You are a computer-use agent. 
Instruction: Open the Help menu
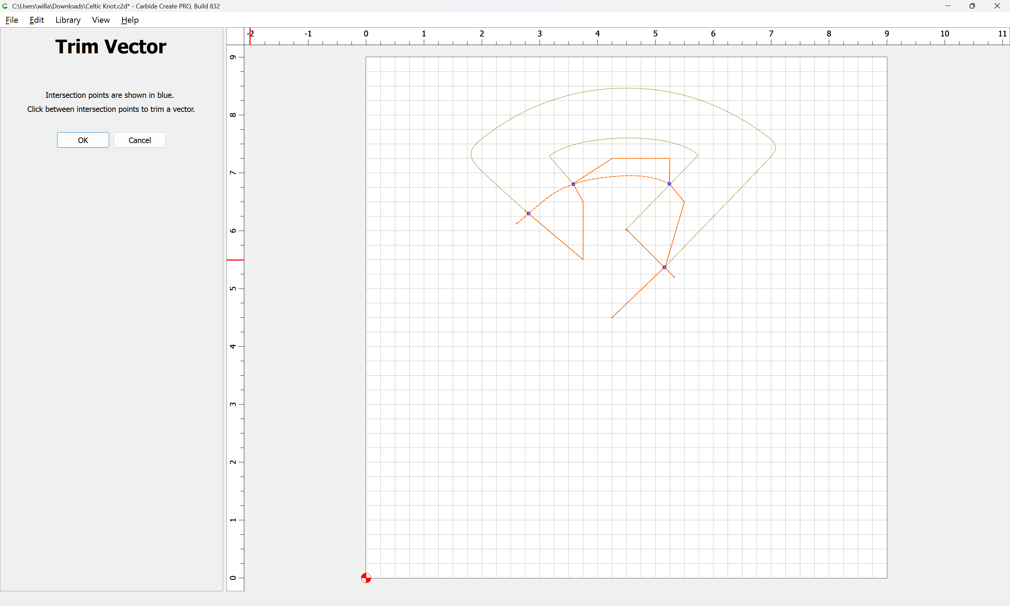pyautogui.click(x=130, y=20)
